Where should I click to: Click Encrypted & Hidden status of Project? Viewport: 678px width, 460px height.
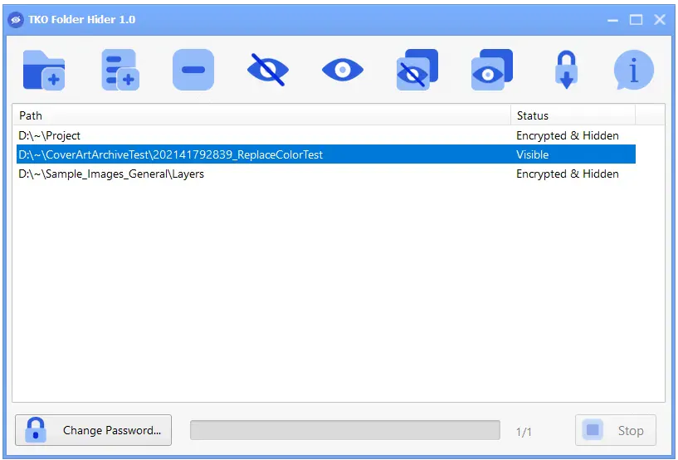click(x=568, y=135)
